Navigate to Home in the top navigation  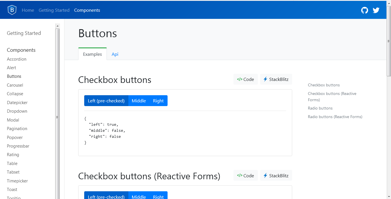click(x=28, y=10)
